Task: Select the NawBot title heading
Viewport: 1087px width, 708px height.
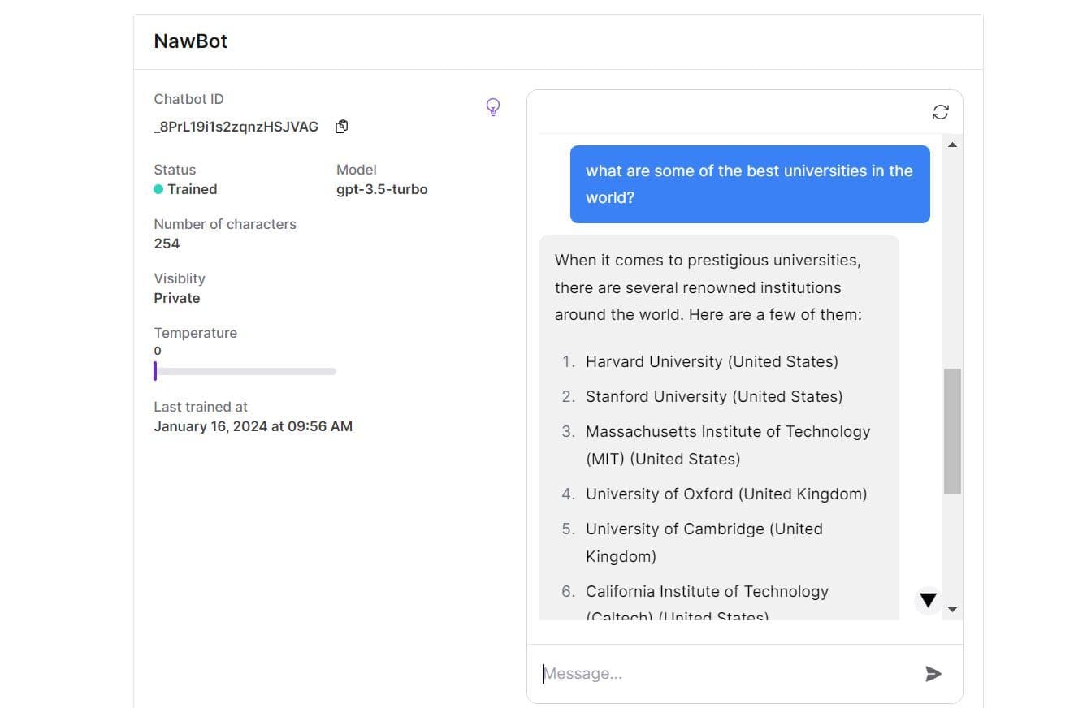Action: [190, 41]
